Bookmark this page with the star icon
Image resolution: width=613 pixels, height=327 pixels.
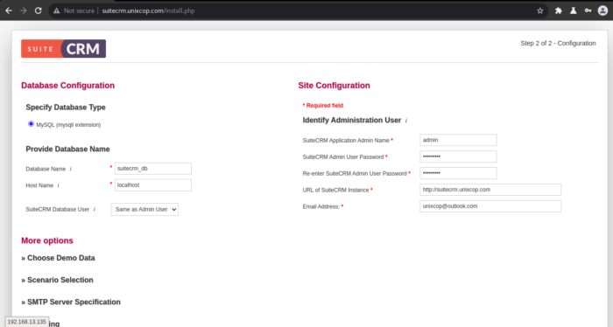(x=540, y=10)
